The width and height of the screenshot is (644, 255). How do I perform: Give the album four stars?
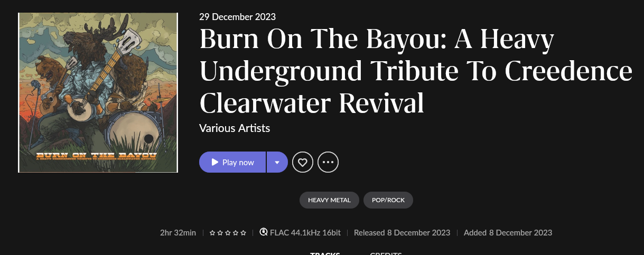tap(235, 232)
